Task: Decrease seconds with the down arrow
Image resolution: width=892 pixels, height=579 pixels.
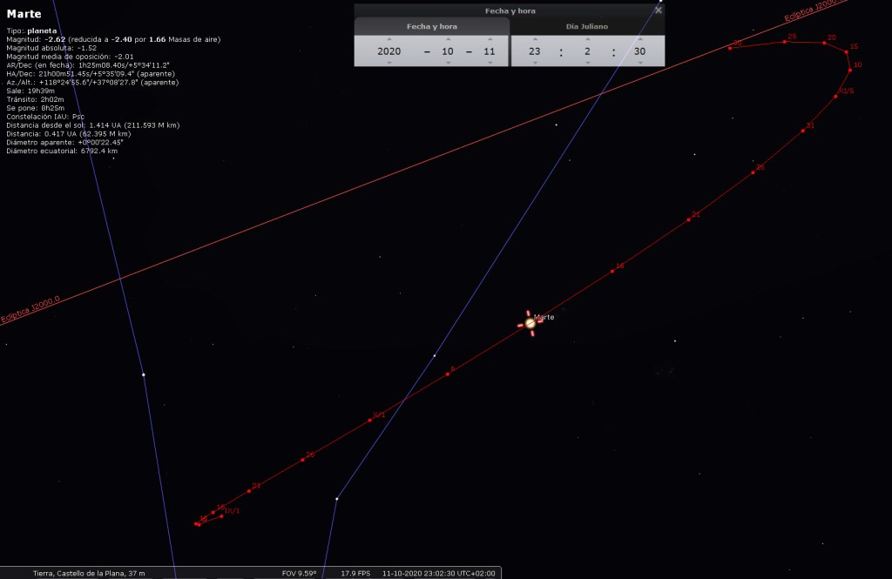Action: (x=640, y=63)
